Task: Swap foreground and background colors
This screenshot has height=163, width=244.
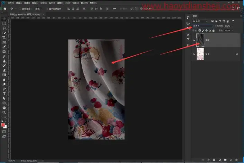Action: [x=6, y=121]
